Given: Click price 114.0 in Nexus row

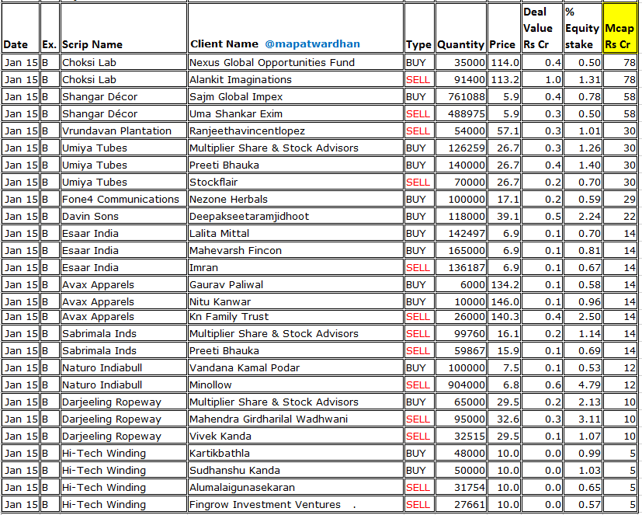Looking at the screenshot, I should pyautogui.click(x=505, y=63).
